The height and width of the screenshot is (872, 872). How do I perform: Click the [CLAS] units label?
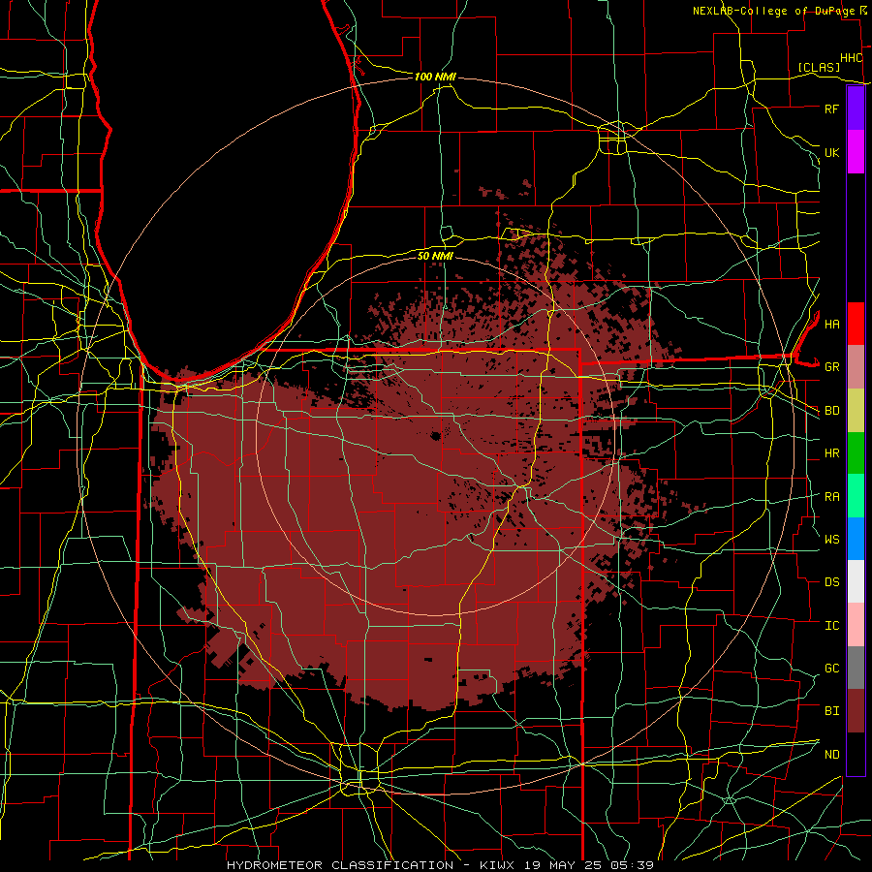(819, 68)
